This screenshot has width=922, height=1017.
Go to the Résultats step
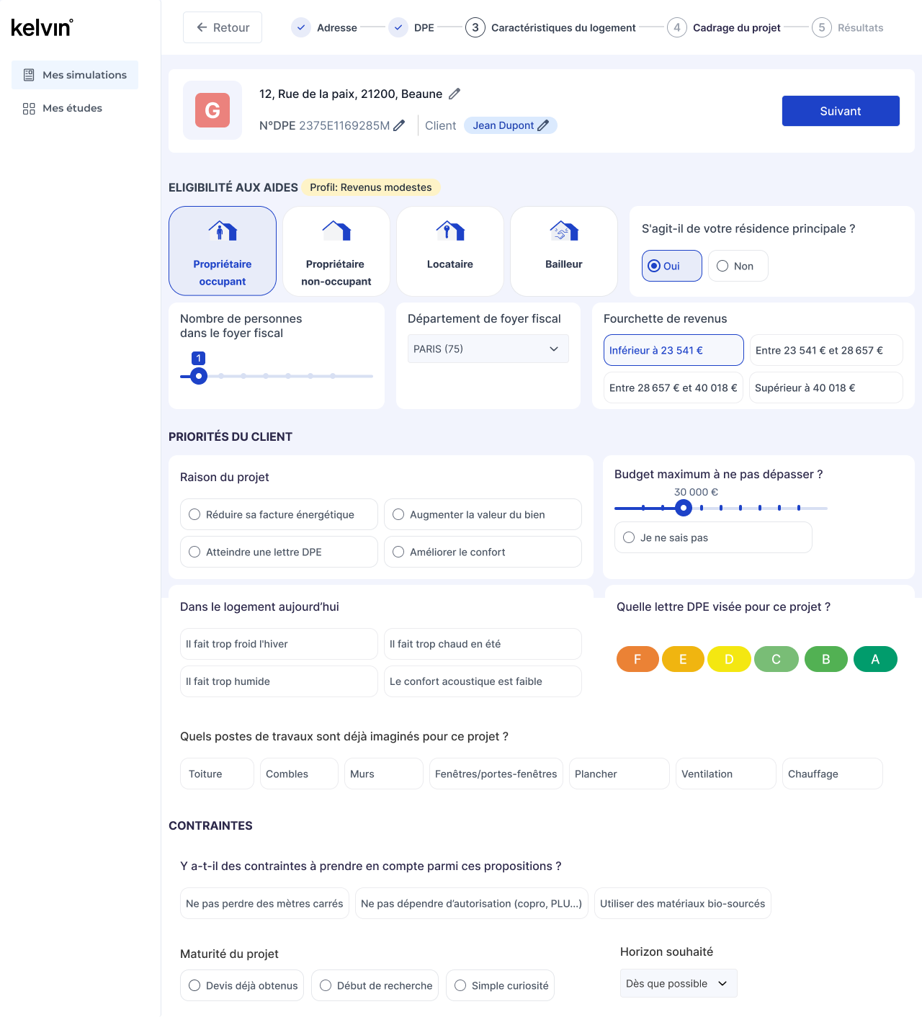click(848, 27)
